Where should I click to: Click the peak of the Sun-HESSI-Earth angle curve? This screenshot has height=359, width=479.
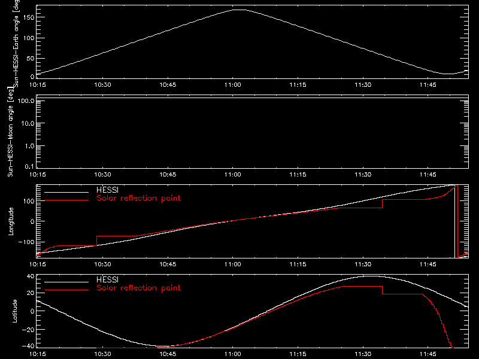click(240, 10)
